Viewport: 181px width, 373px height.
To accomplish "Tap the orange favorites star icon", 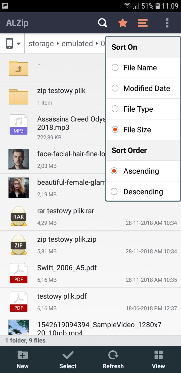I will [x=123, y=23].
